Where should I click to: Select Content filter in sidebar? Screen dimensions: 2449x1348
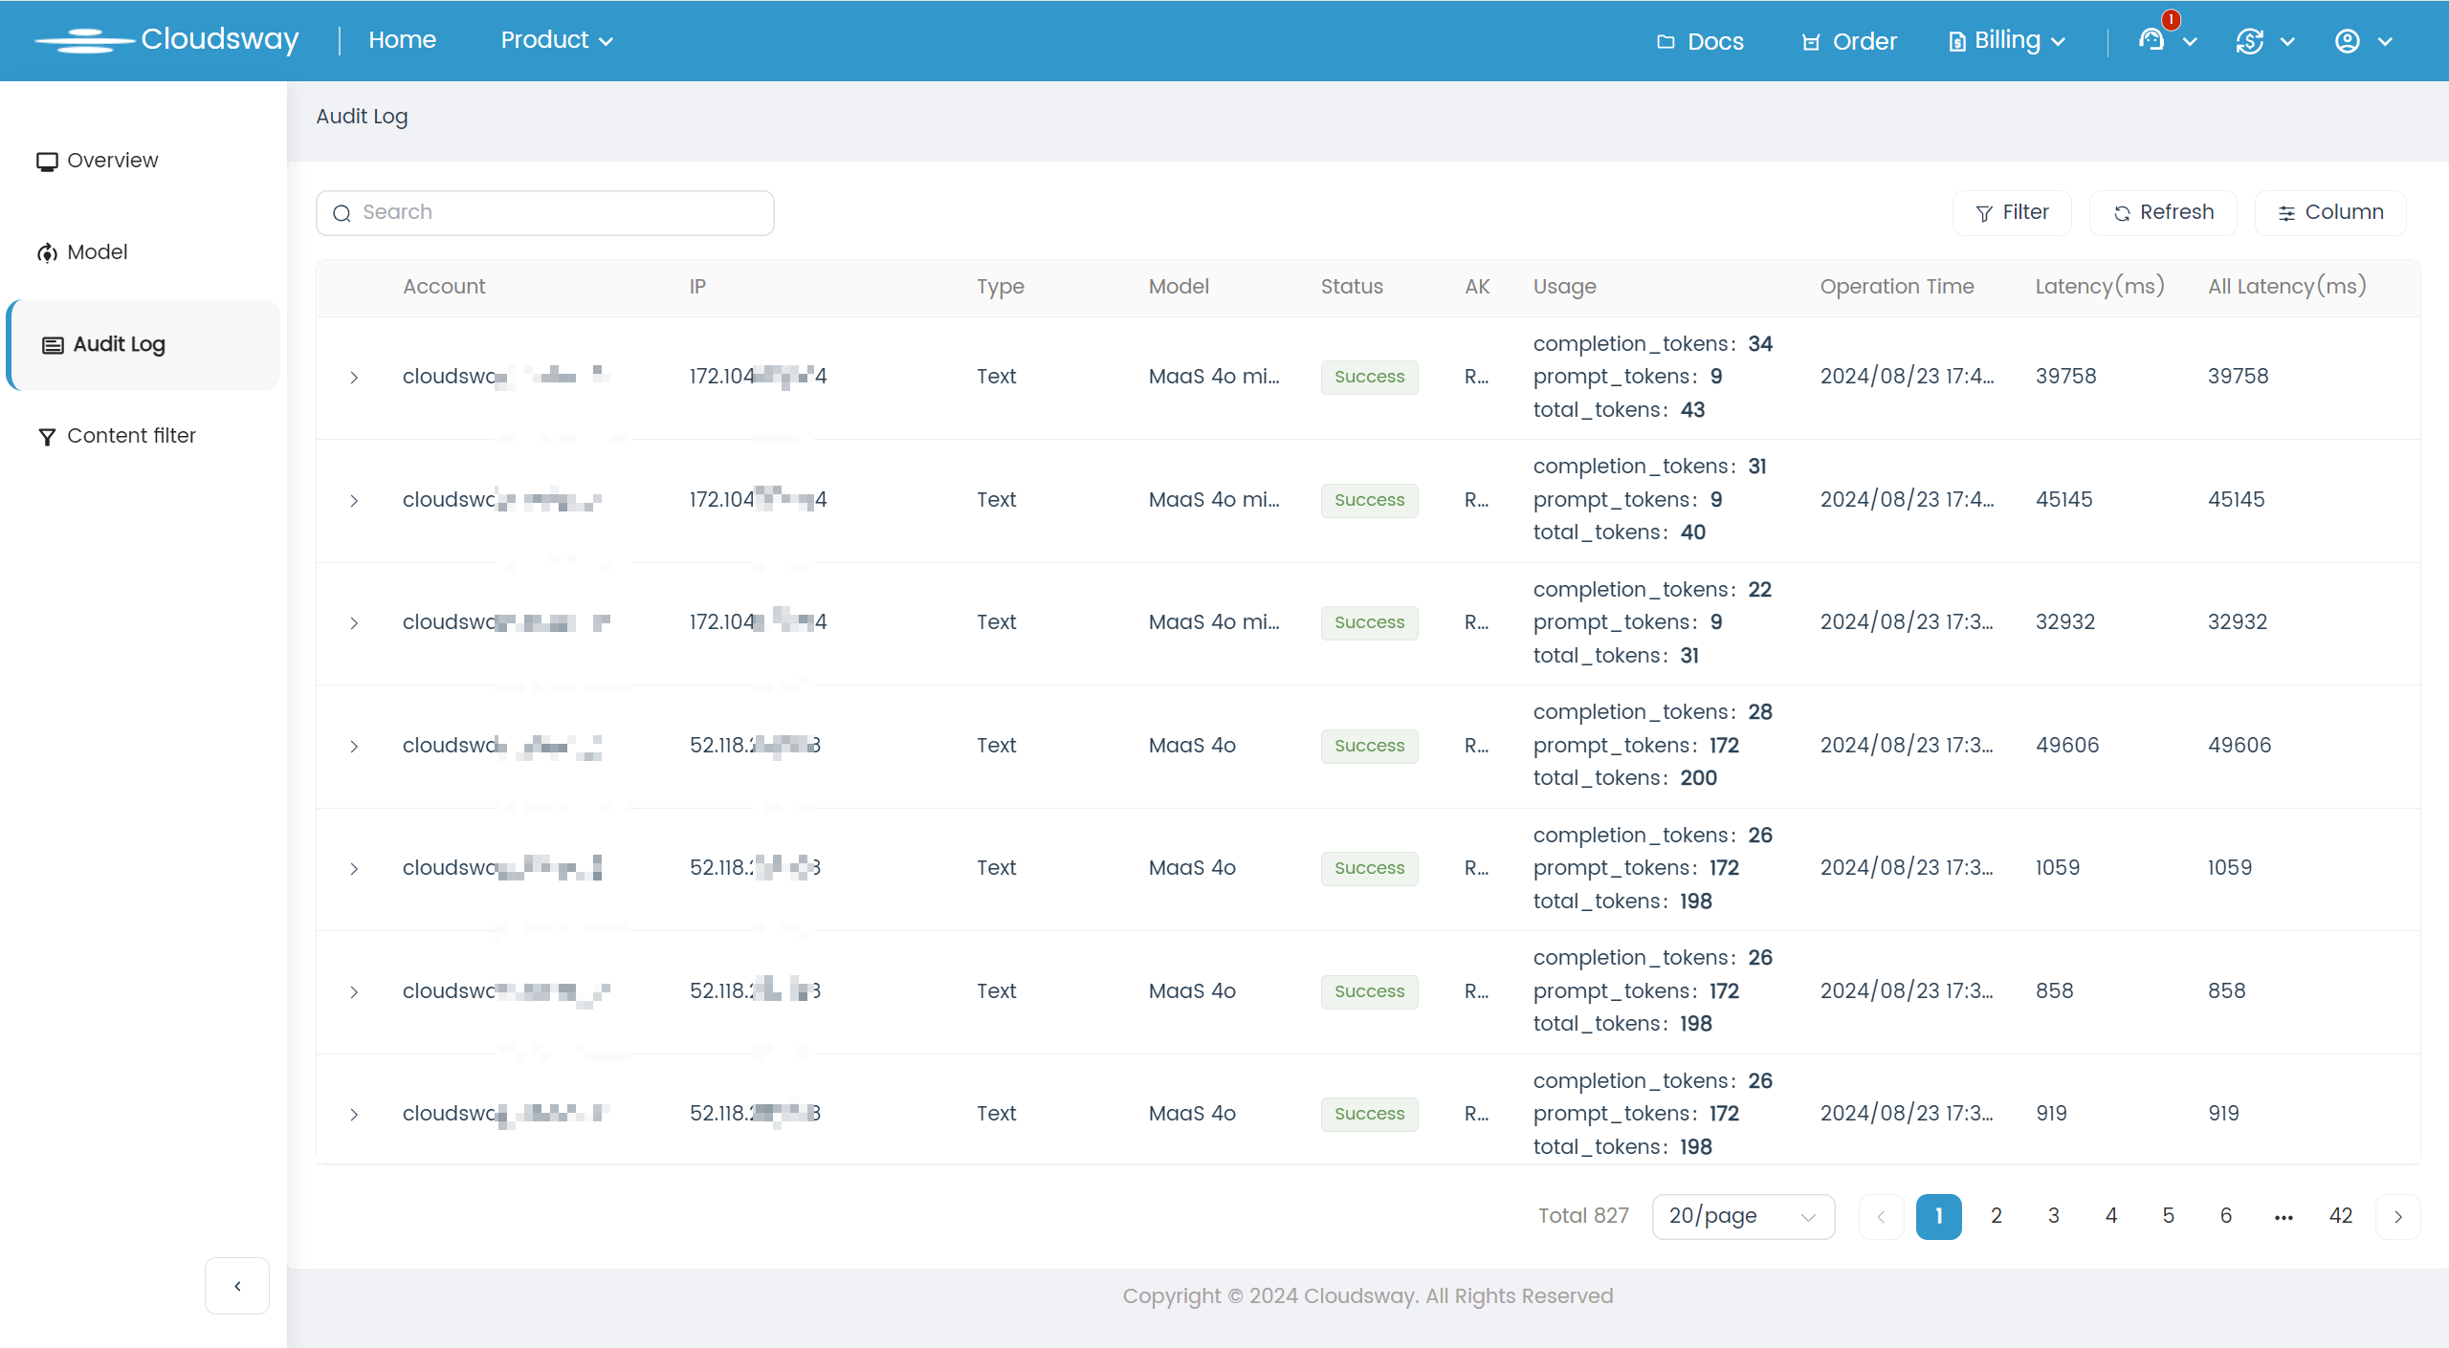coord(131,436)
